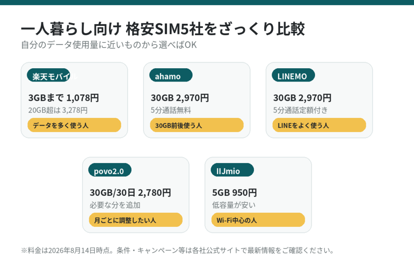Click the subtitle 自分のデータ使用量に近いもの
Viewport: 414px width, 262px height.
pos(109,45)
